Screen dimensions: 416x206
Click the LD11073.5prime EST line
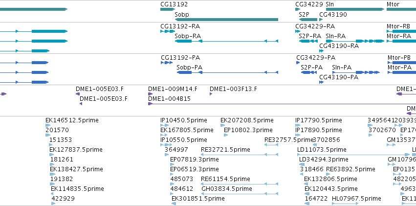(353, 155)
